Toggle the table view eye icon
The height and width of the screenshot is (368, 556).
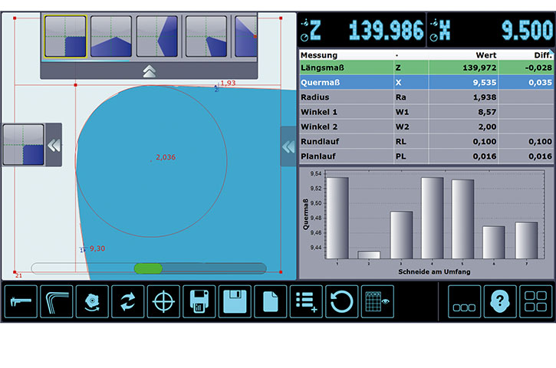tap(377, 302)
